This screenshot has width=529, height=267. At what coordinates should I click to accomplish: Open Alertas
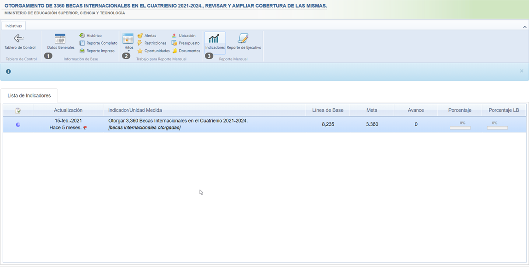coord(147,35)
